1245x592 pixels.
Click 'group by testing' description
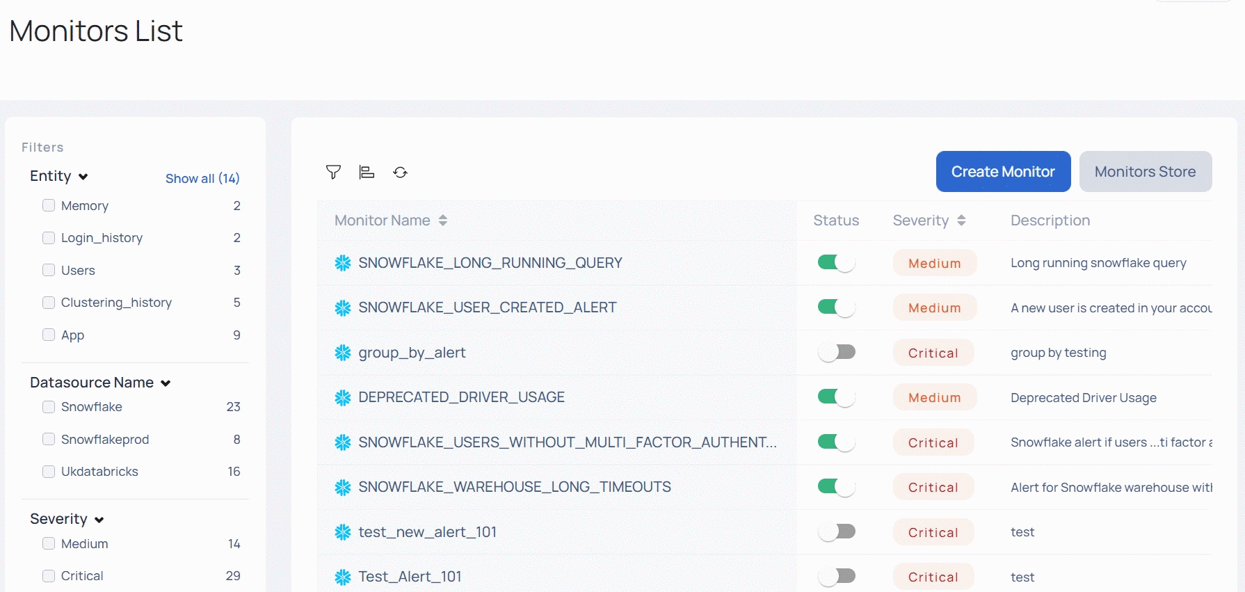tap(1058, 353)
